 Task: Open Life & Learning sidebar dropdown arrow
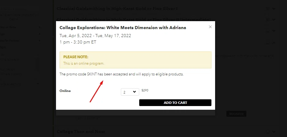(38, 84)
